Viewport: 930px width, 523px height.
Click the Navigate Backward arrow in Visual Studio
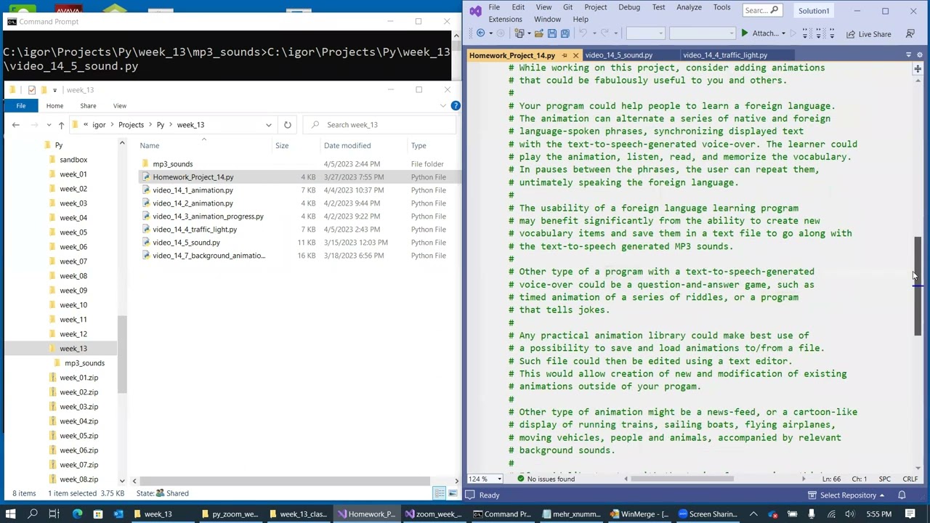tap(481, 33)
